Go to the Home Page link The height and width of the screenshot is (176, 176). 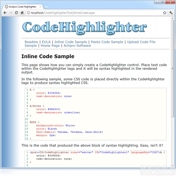click(x=50, y=45)
